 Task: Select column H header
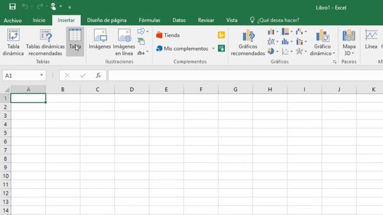point(270,90)
